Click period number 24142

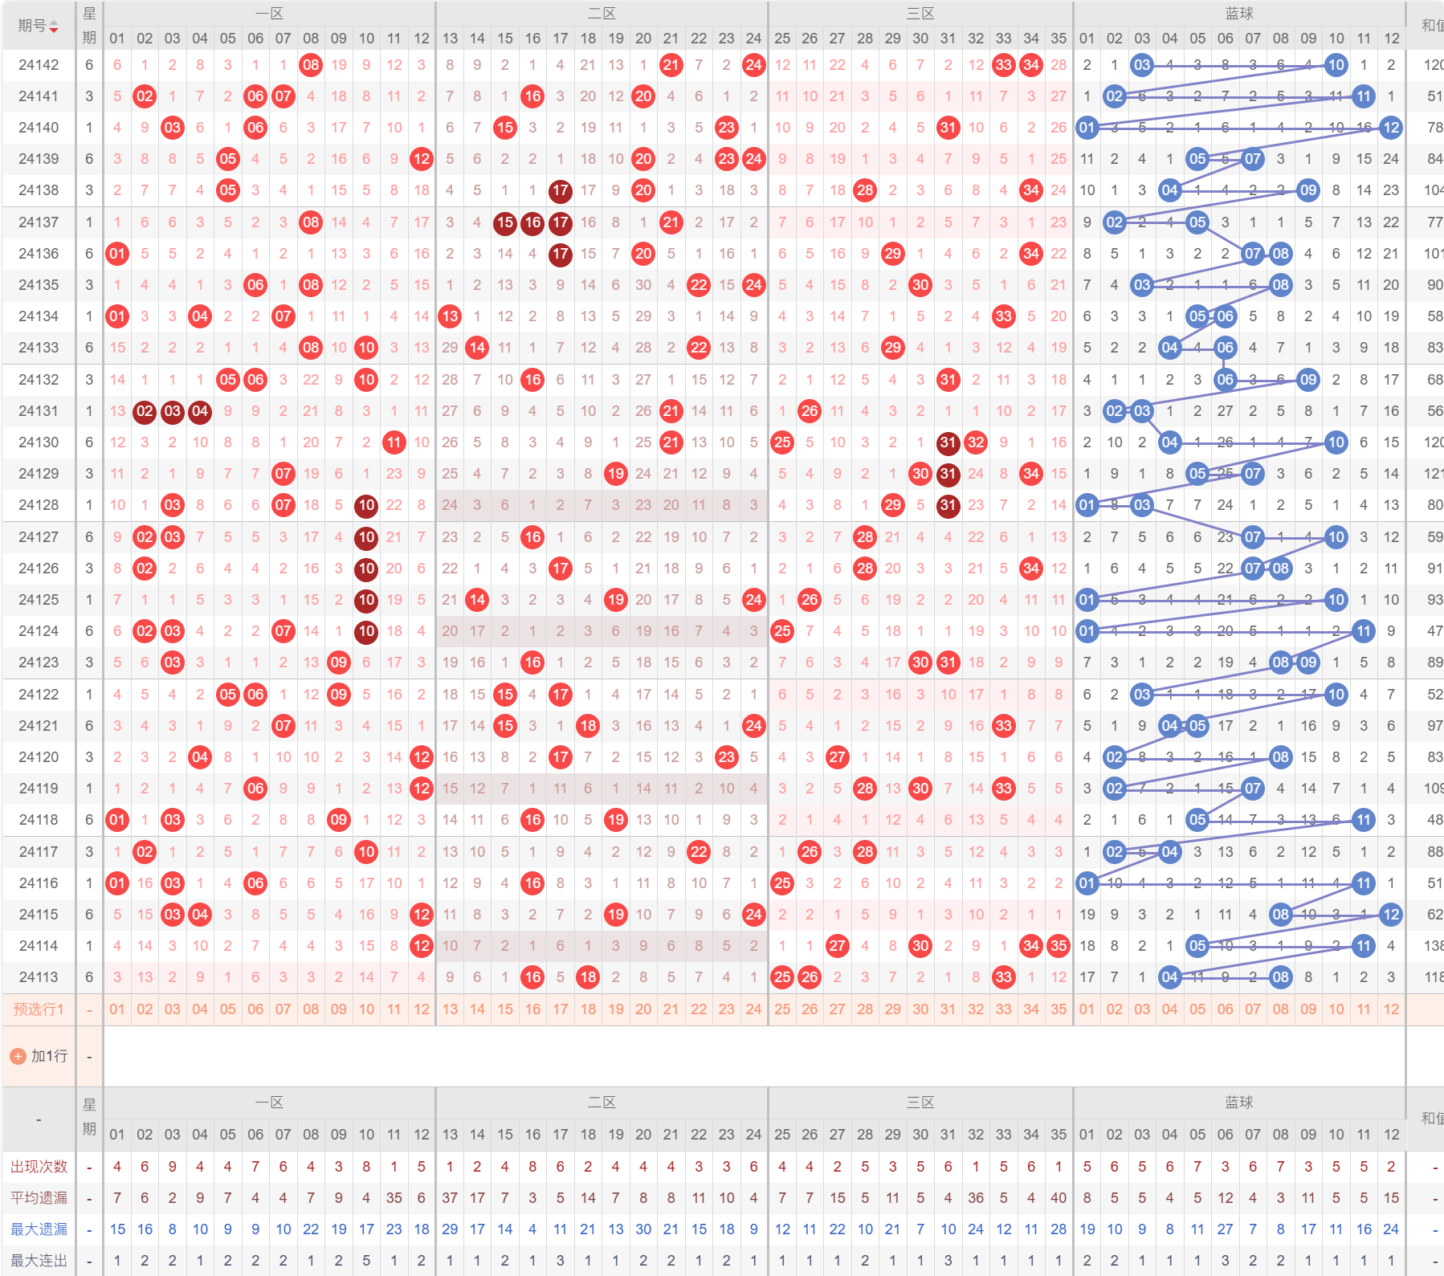coord(39,65)
